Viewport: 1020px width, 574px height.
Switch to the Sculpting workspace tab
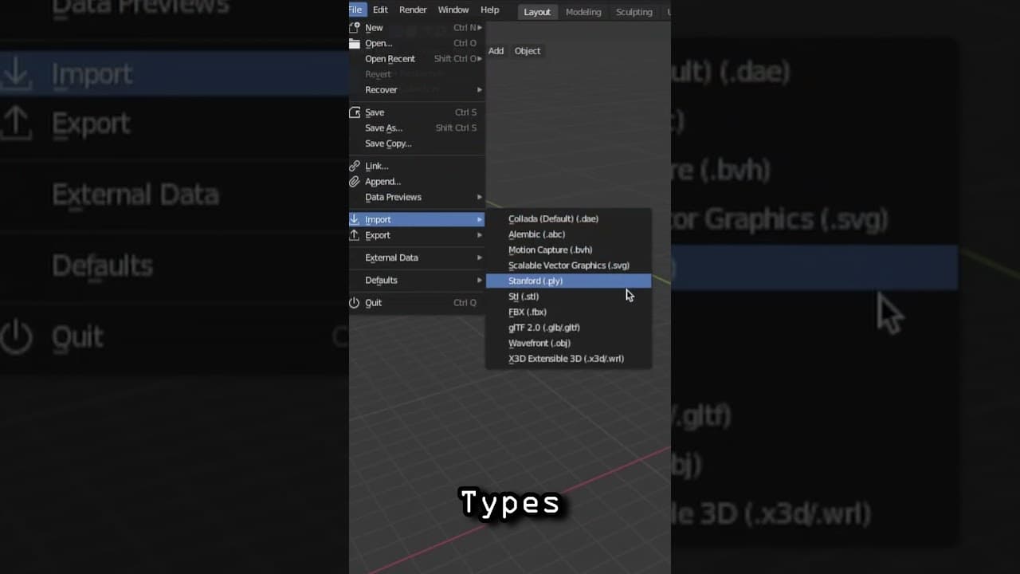(634, 12)
